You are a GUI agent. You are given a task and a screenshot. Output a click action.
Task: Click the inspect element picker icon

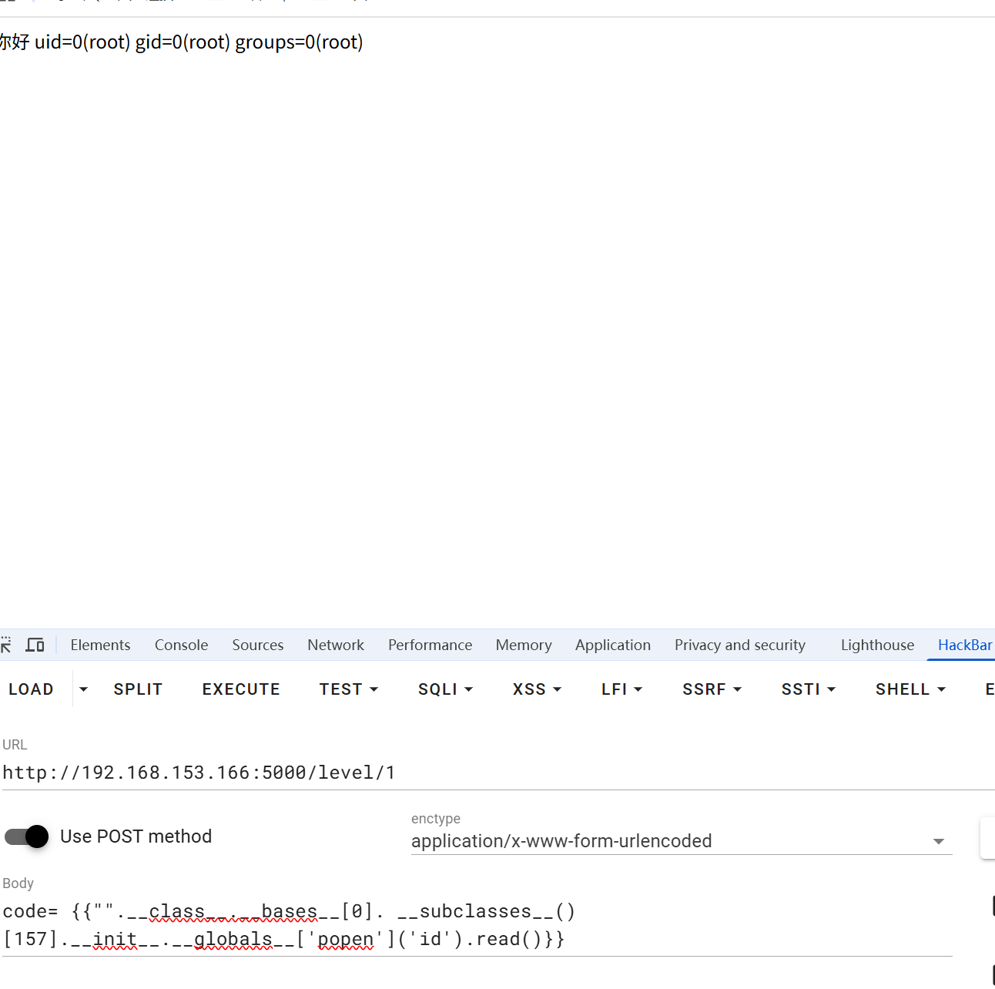[x=6, y=645]
